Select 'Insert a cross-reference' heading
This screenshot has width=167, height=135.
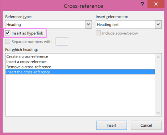click(80, 62)
